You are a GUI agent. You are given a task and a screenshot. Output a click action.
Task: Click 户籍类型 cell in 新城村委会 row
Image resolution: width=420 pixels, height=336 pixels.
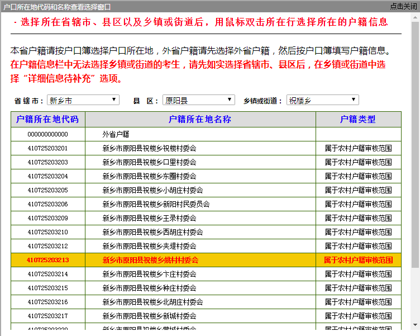(359, 316)
